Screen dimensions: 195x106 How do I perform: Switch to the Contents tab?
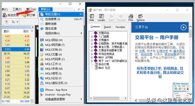tap(95, 27)
